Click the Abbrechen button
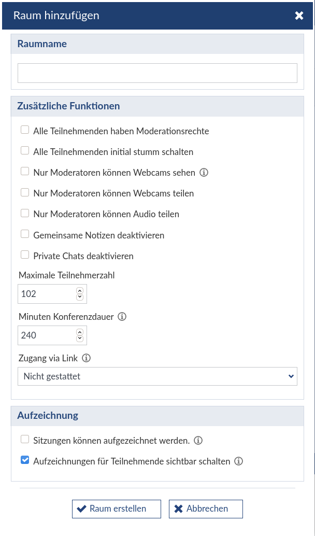315x536 pixels. click(x=206, y=509)
